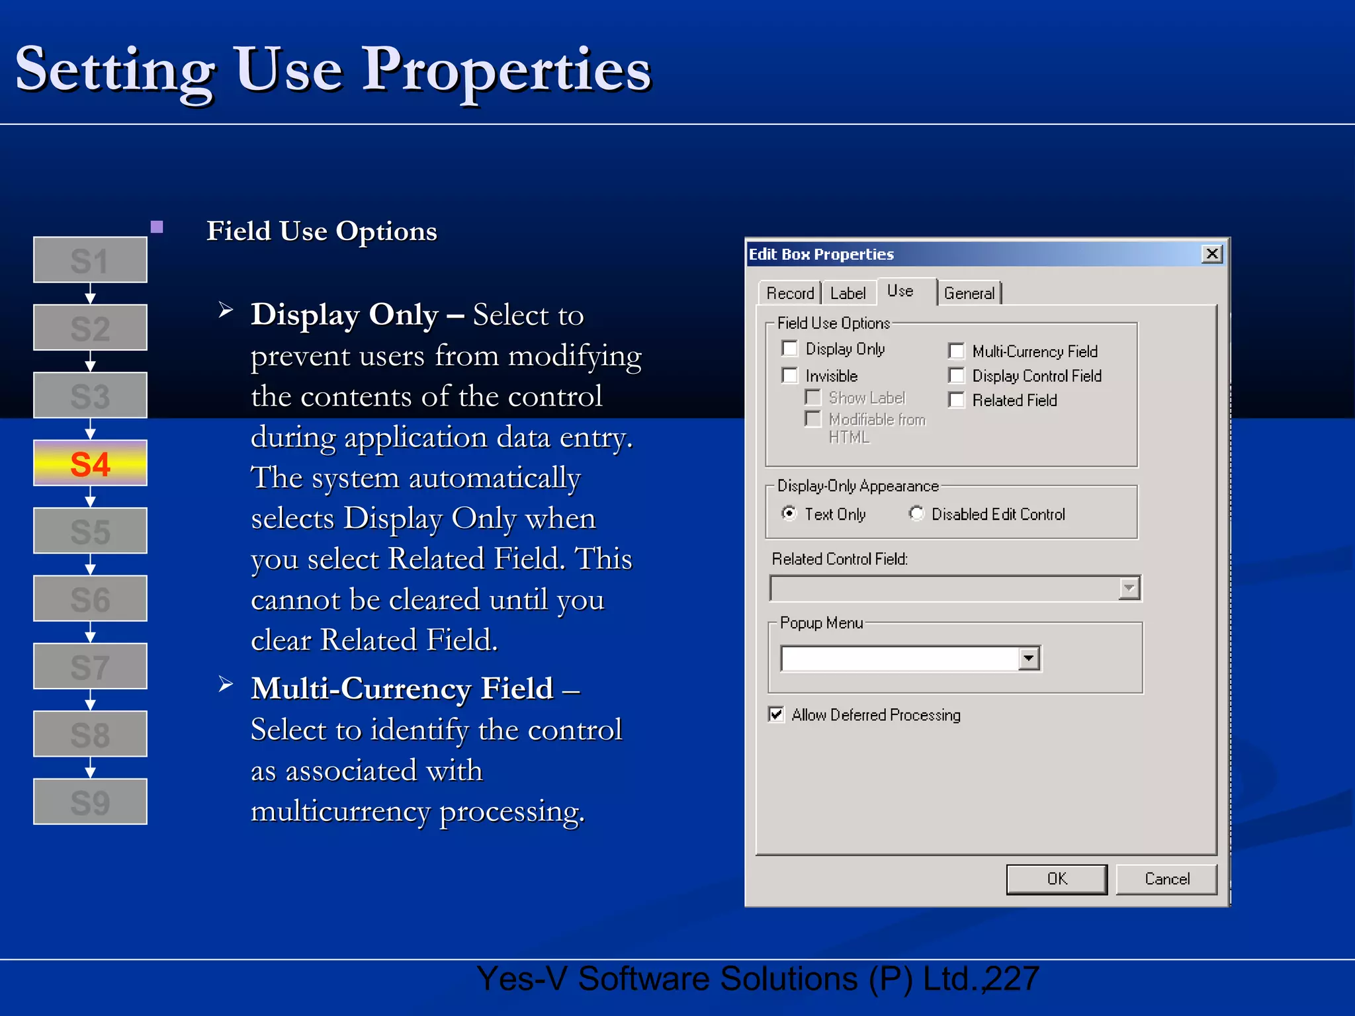Click the Field Use Options group label
Image resolution: width=1355 pixels, height=1016 pixels.
834,323
